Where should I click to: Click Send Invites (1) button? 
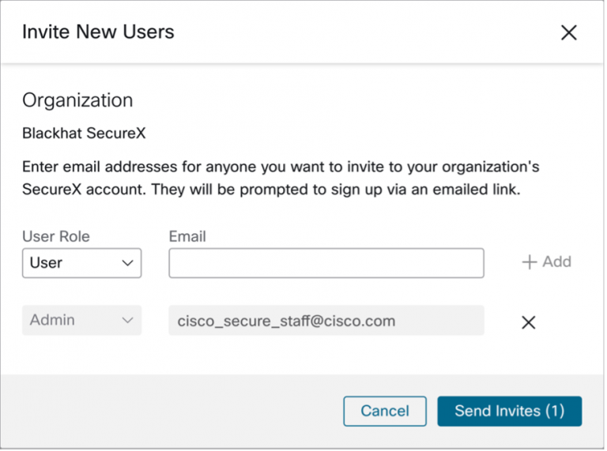(x=510, y=411)
